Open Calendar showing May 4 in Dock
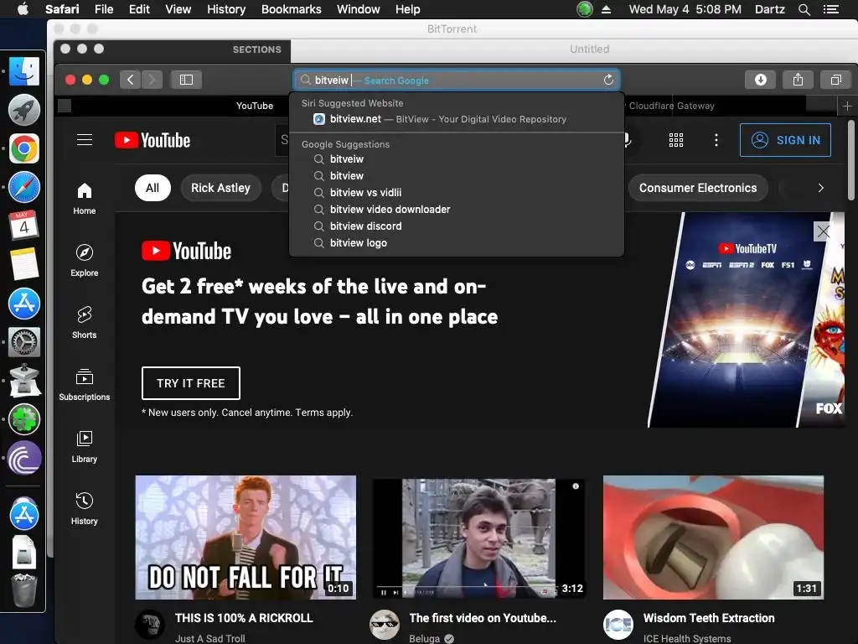This screenshot has width=858, height=644. click(24, 226)
